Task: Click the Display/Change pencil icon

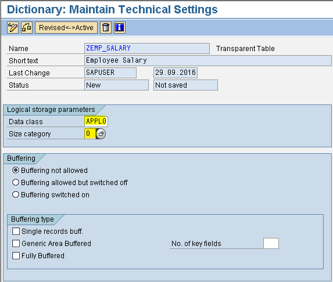Action: (x=13, y=28)
